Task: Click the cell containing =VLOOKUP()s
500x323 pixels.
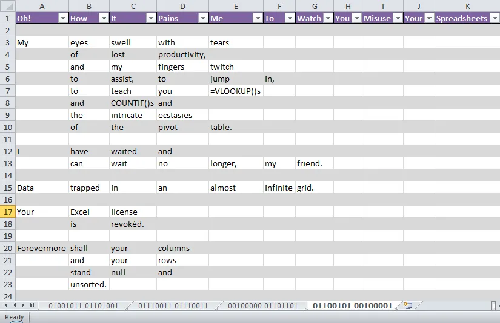Action: click(x=236, y=91)
